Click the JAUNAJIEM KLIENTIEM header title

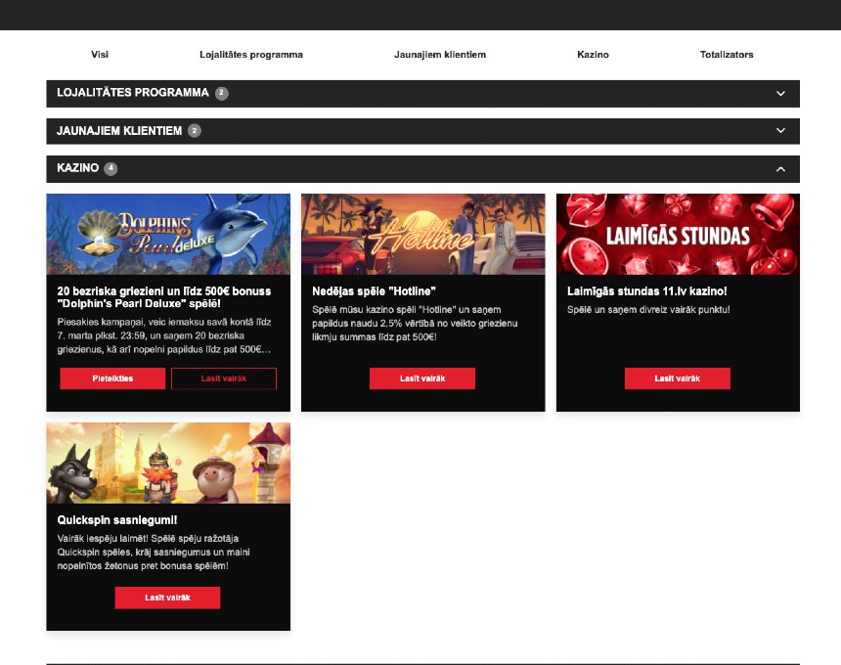[x=119, y=131]
